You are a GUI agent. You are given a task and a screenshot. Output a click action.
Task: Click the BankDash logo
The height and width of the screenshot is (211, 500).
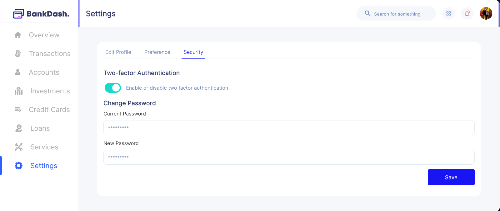pos(41,14)
